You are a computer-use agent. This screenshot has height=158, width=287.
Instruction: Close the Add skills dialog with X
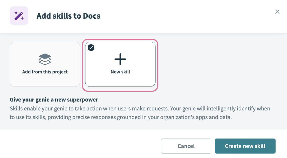coord(277,12)
